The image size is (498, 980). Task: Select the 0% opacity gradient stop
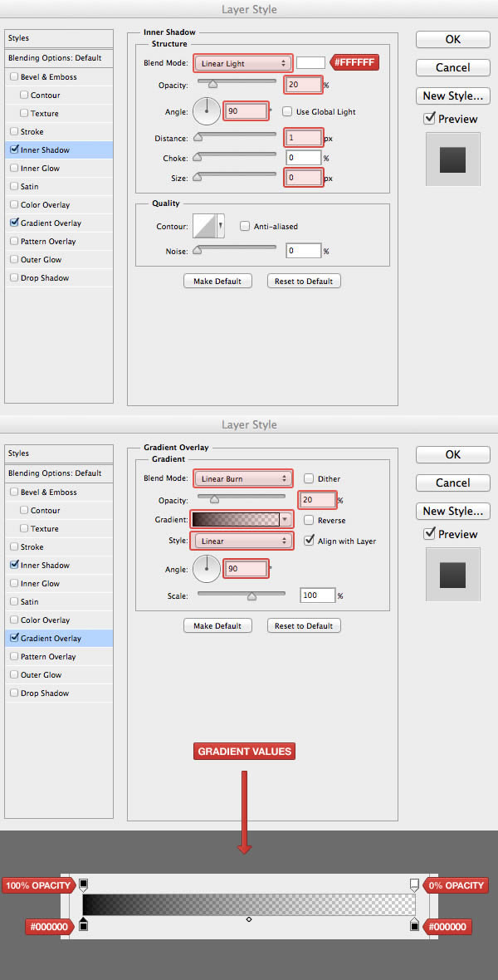414,885
